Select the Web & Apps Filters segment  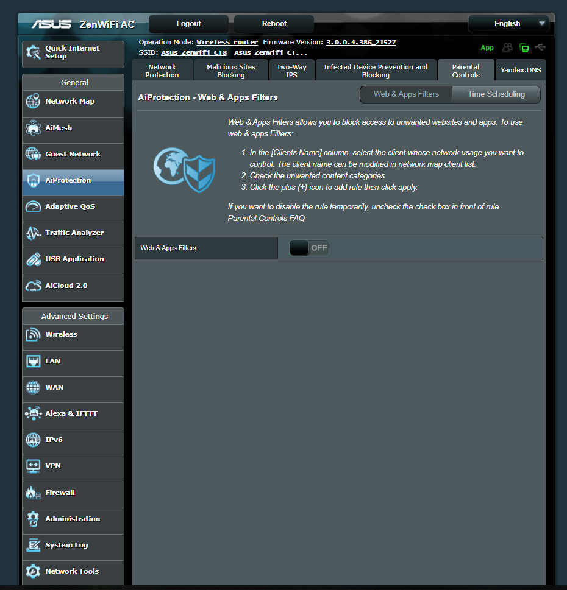coord(406,94)
